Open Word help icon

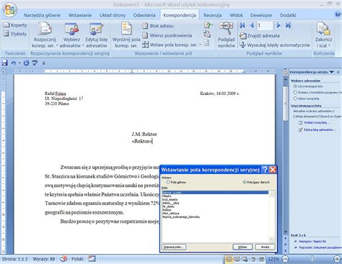tap(338, 14)
